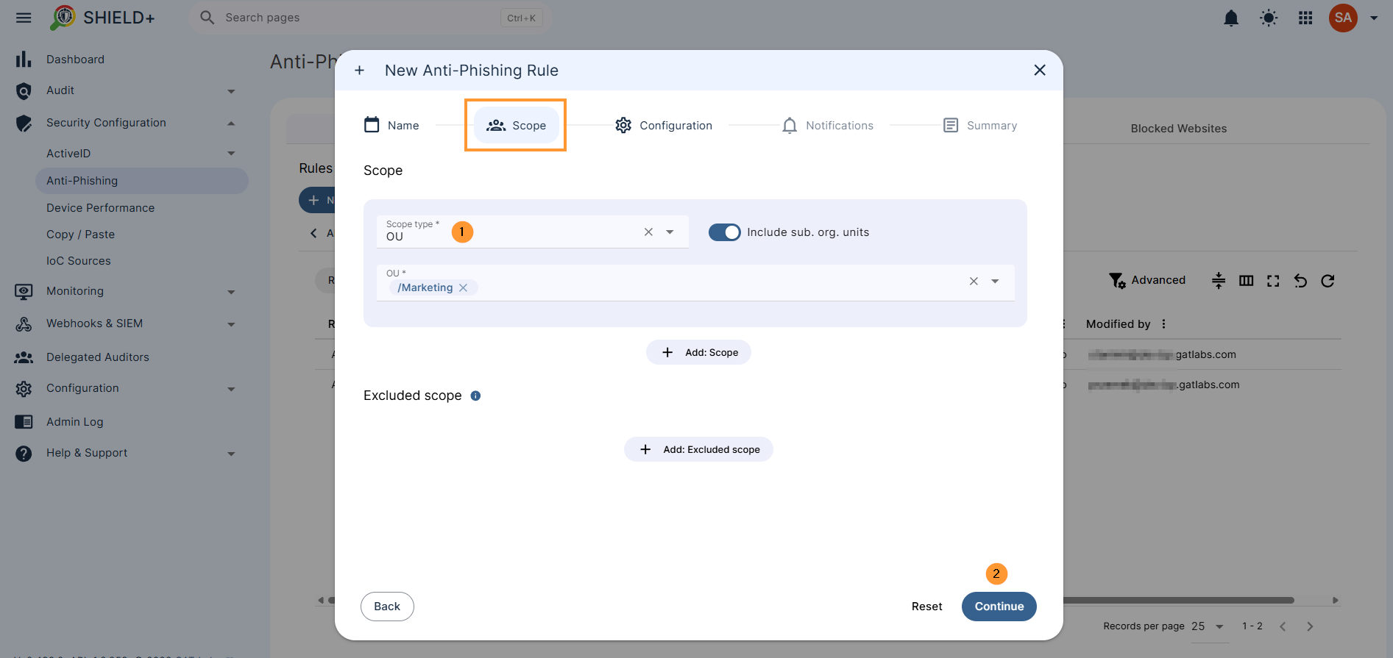Viewport: 1393px width, 658px height.
Task: Select Anti-Phishing in the sidebar
Action: pos(142,181)
